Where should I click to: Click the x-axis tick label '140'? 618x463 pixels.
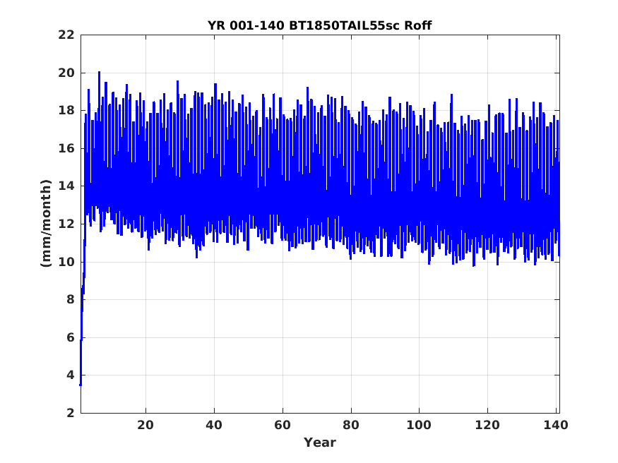[x=556, y=425]
